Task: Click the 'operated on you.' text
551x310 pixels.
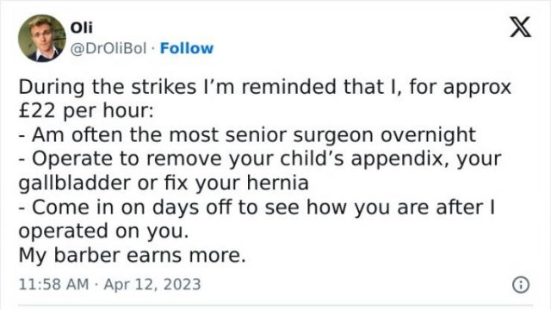Action: [x=103, y=232]
